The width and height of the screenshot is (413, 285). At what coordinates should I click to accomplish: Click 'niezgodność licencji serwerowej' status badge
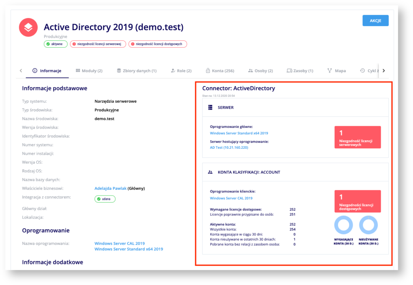click(98, 44)
